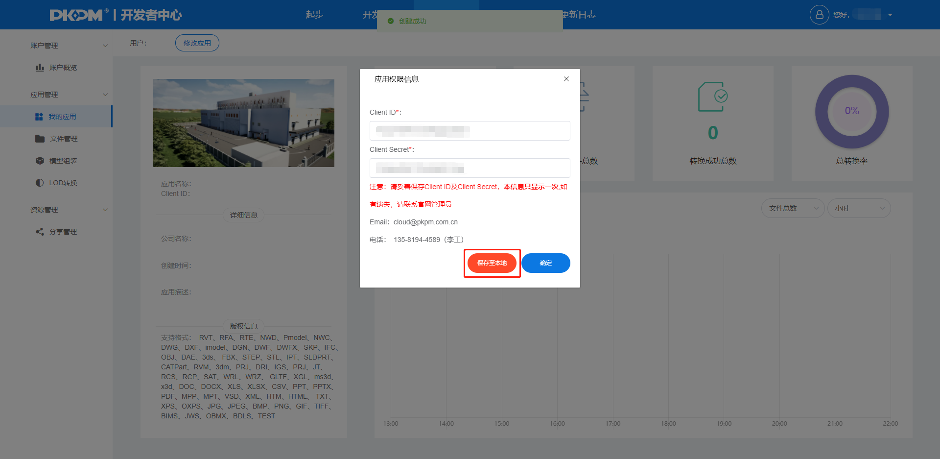940x459 pixels.
Task: Expand the user account dropdown arrow
Action: 891,15
